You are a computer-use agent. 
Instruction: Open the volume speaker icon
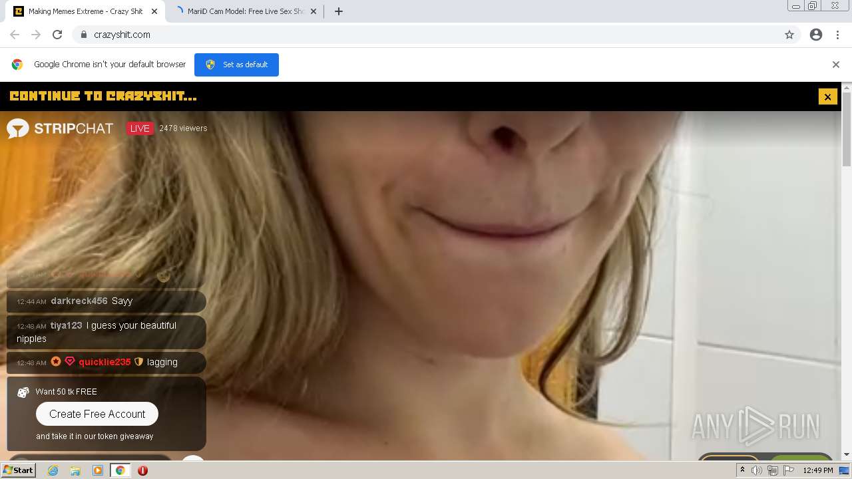pos(757,470)
